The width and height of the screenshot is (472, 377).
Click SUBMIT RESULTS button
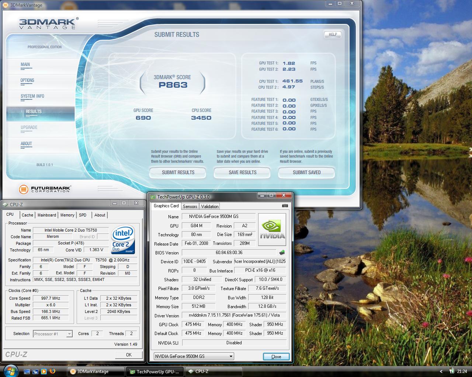[x=178, y=172]
